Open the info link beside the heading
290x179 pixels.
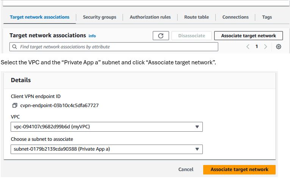(92, 36)
